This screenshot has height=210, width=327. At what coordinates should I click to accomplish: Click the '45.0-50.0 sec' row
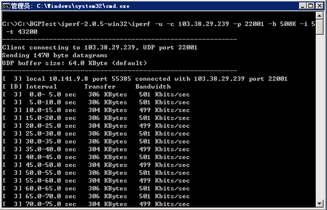tap(96, 165)
